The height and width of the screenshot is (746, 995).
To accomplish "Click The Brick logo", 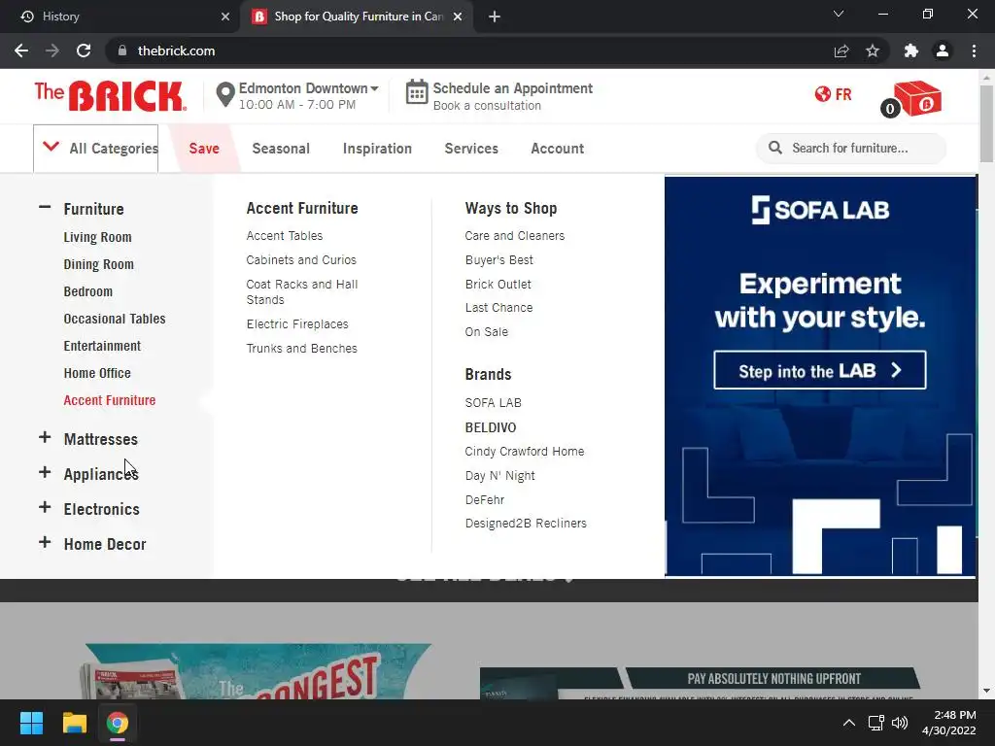I will point(111,96).
